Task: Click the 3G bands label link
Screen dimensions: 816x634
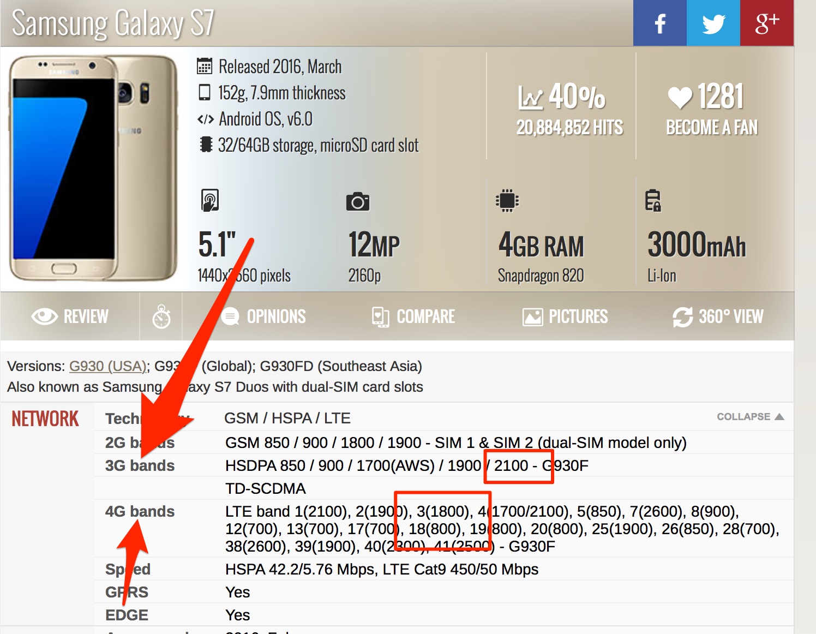Action: (x=140, y=465)
